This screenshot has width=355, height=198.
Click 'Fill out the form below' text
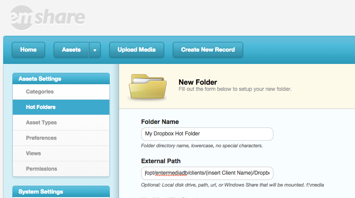[235, 89]
